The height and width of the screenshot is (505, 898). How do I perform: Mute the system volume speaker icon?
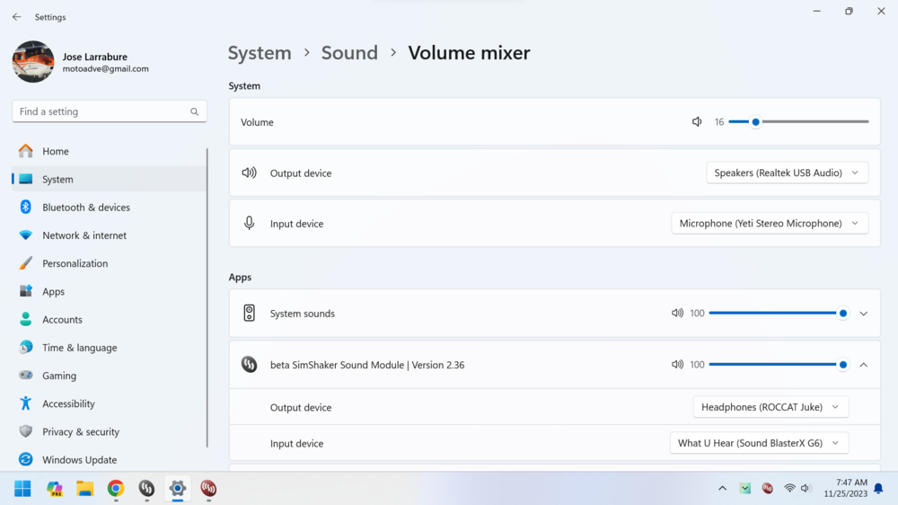697,122
